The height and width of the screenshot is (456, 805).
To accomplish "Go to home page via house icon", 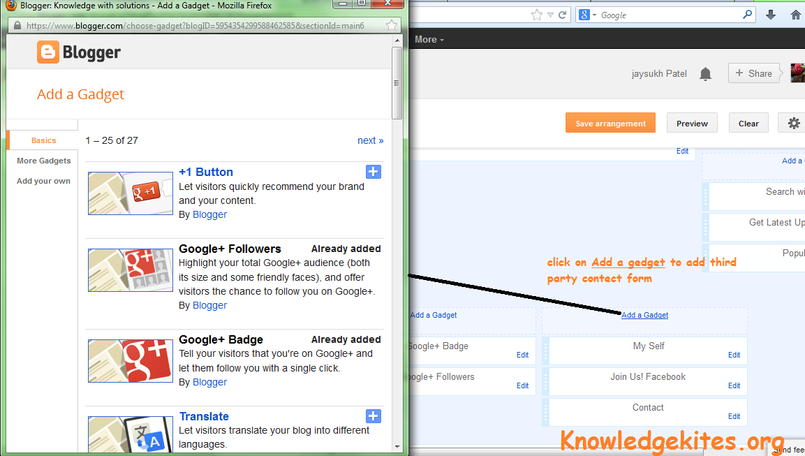I will [x=796, y=15].
